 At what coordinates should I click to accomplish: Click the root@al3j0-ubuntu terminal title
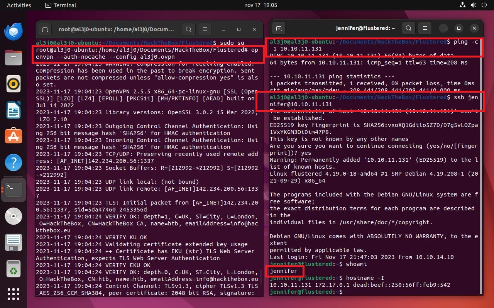click(x=116, y=29)
